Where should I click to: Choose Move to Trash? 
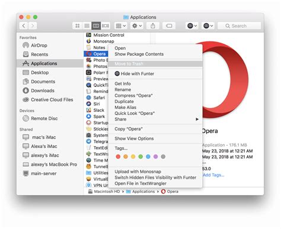155,64
